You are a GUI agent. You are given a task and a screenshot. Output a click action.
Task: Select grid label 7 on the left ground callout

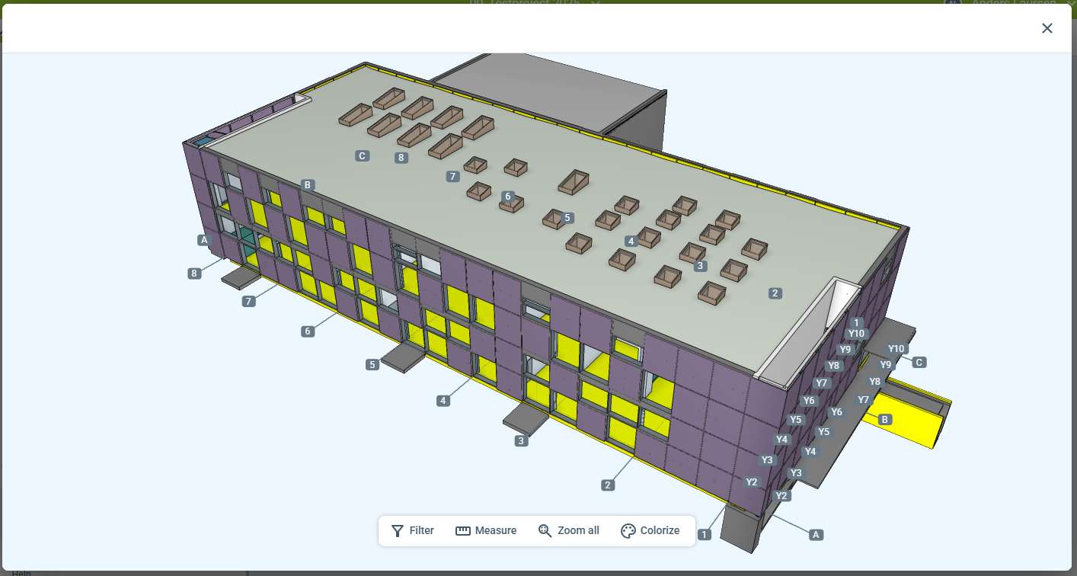(248, 302)
